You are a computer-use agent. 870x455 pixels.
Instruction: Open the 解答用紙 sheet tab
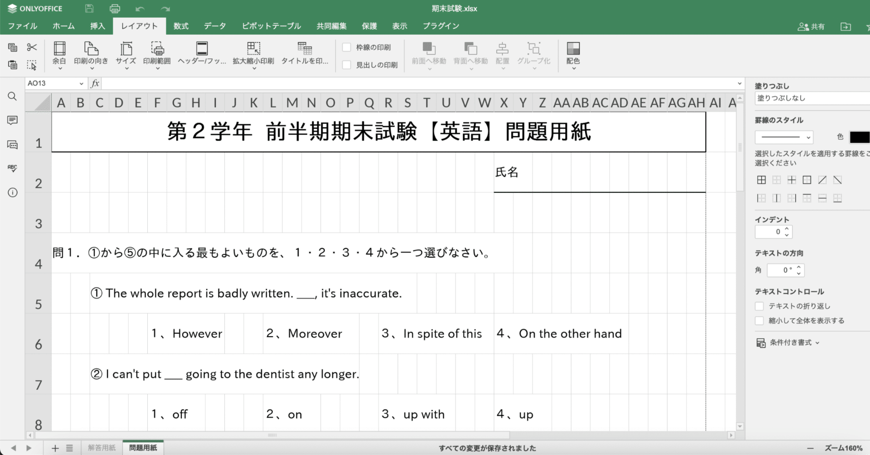(x=101, y=447)
